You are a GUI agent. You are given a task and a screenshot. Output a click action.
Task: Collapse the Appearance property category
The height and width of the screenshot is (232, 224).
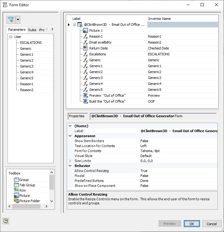pyautogui.click(x=70, y=136)
